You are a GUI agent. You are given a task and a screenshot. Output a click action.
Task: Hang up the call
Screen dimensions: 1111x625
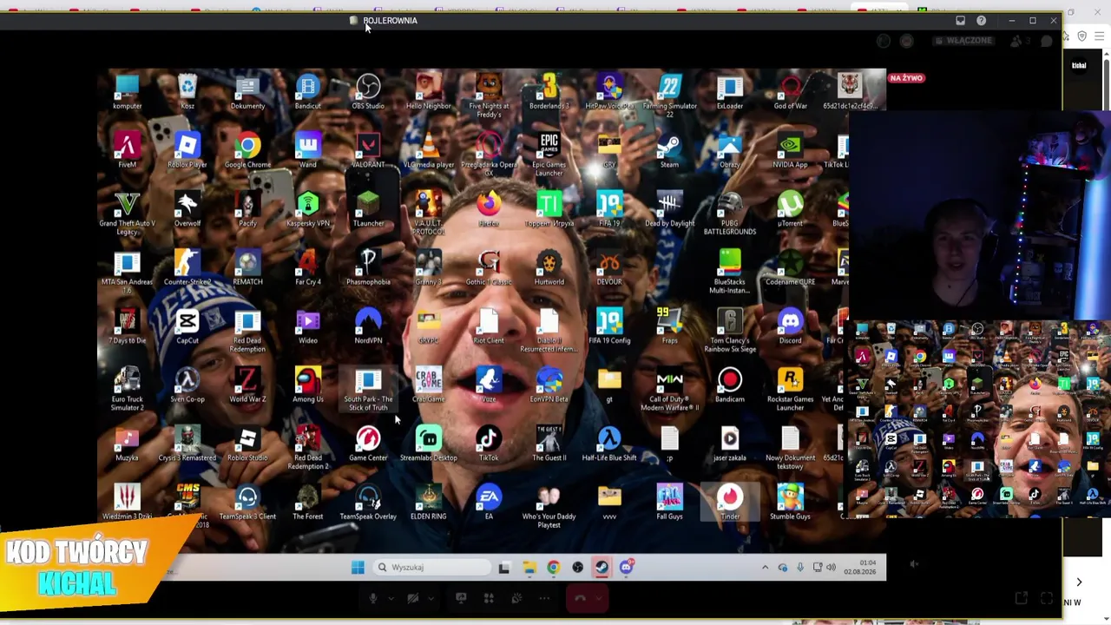coord(580,598)
